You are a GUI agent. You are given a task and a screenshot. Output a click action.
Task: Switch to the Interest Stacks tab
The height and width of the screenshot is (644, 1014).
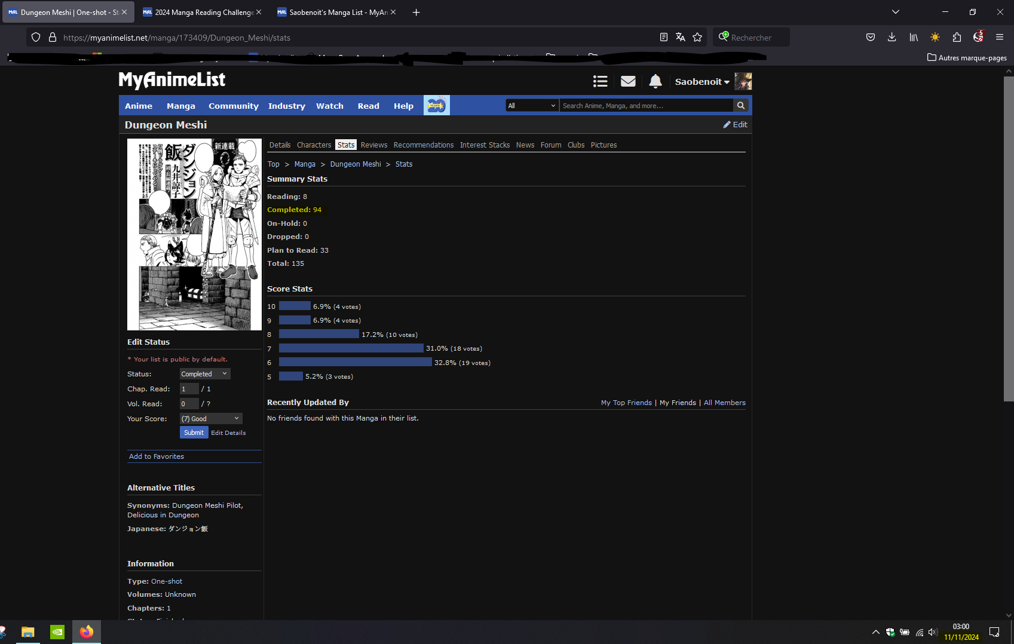[485, 145]
